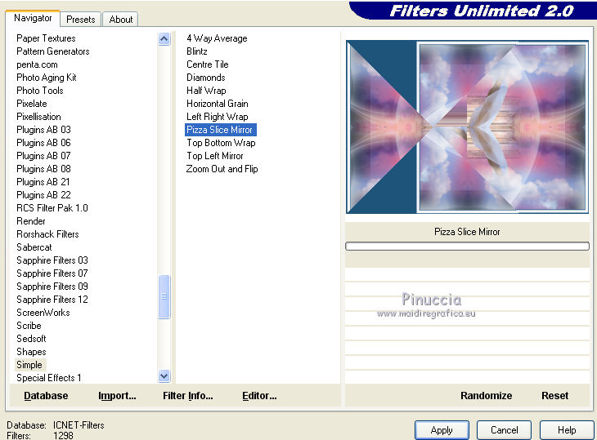This screenshot has width=597, height=440.
Task: Select Horizontal Grain filter
Action: pos(217,104)
